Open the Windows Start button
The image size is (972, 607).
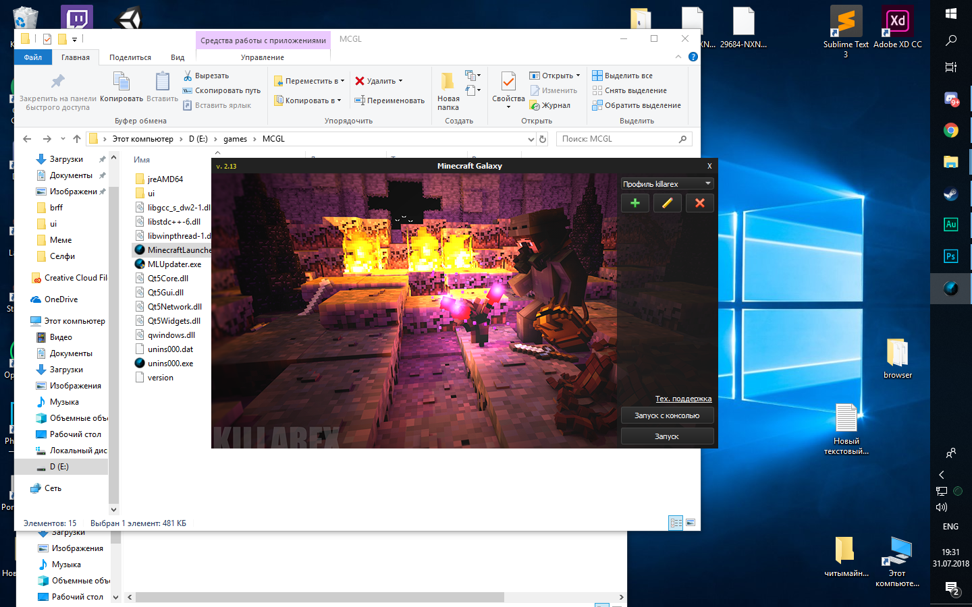(951, 13)
